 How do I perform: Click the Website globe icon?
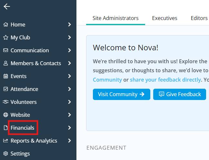pos(5,115)
